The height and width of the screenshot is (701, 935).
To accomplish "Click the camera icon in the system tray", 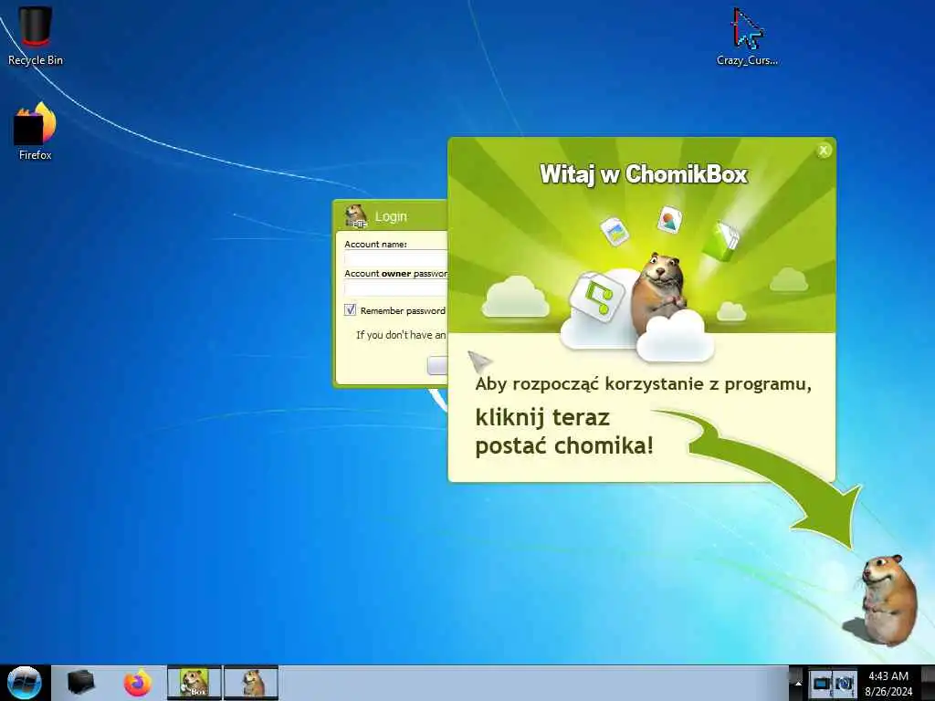I will 845,683.
